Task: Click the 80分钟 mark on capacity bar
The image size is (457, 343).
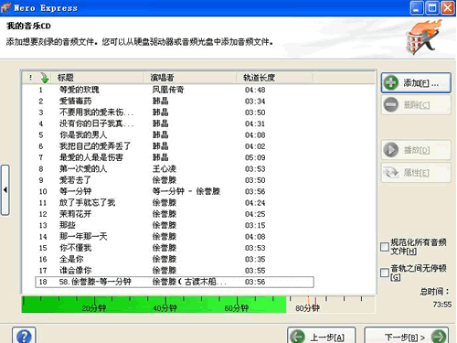Action: [x=307, y=308]
